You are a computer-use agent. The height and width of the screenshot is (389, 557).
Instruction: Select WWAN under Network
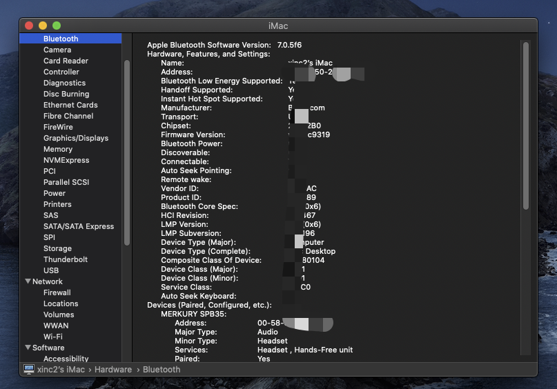[x=56, y=326]
